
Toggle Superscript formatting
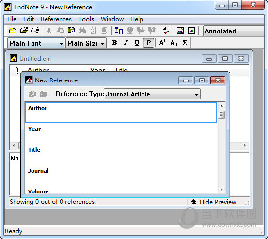[x=162, y=43]
